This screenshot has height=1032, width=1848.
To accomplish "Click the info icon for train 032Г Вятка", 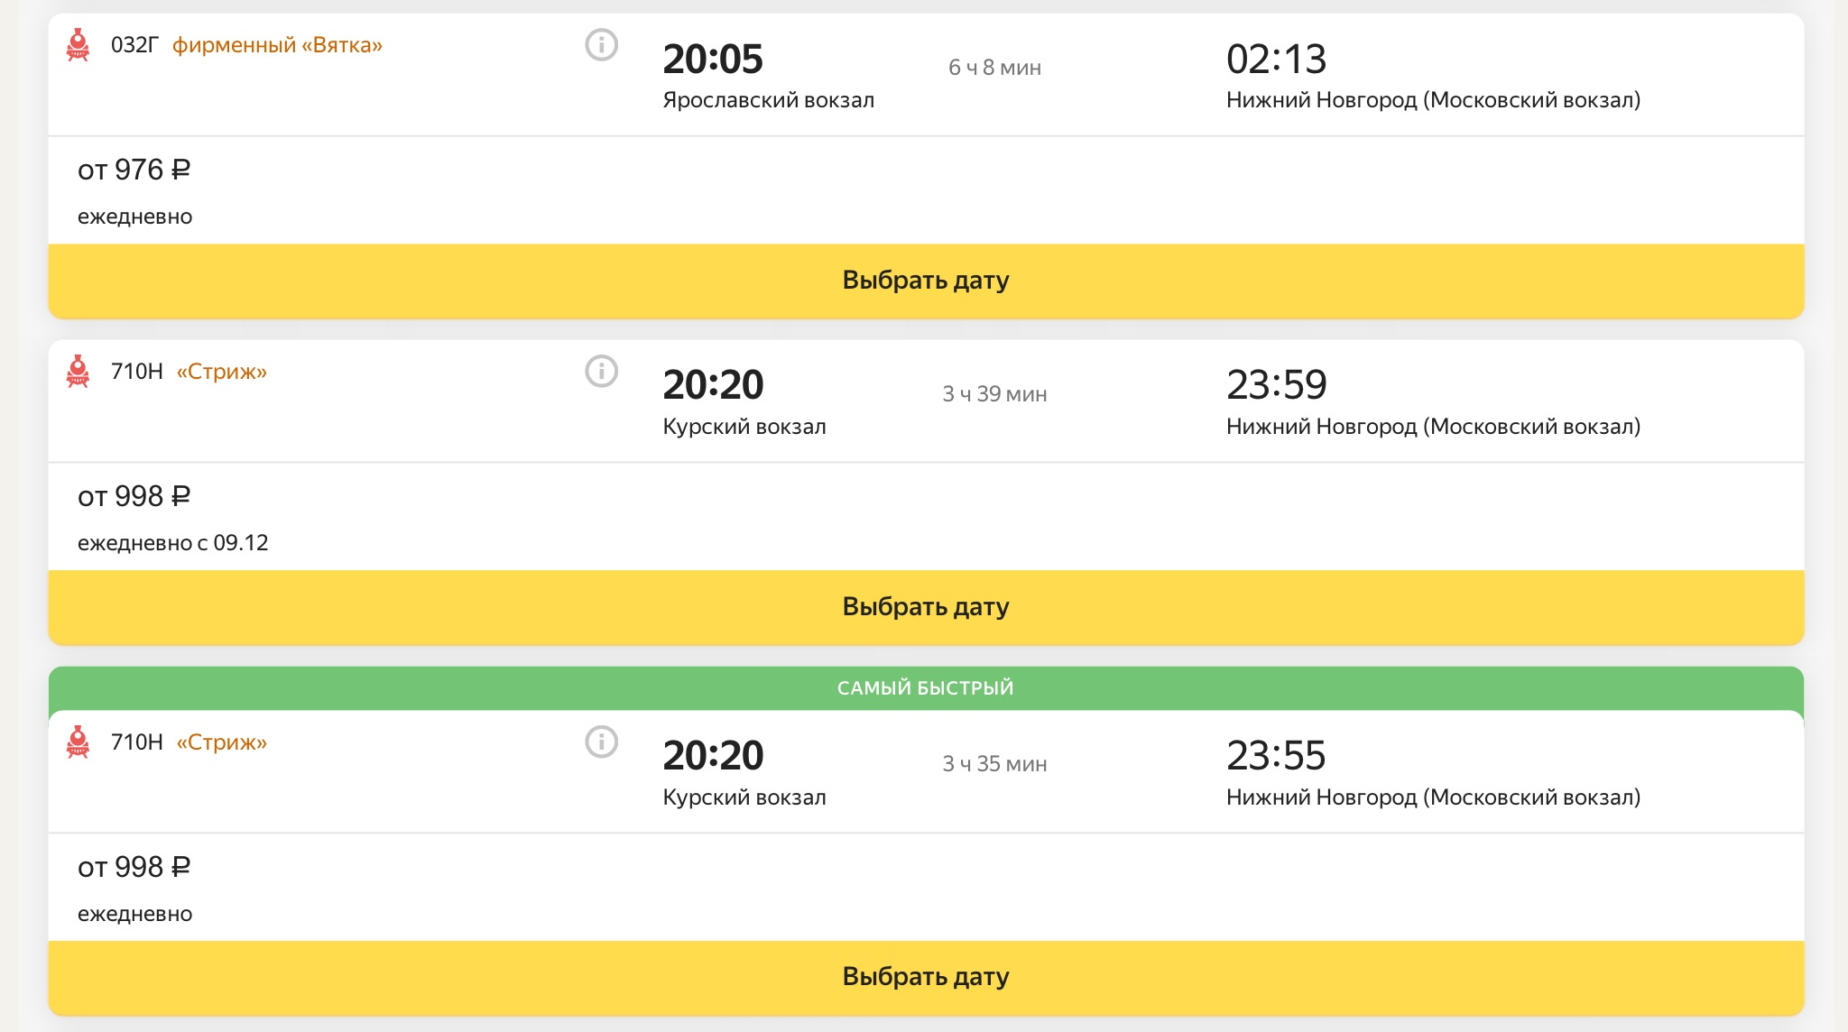I will point(601,44).
